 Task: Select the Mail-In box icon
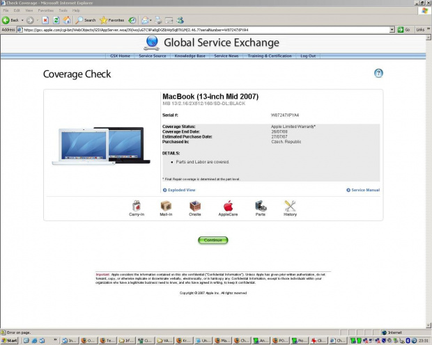(x=166, y=206)
